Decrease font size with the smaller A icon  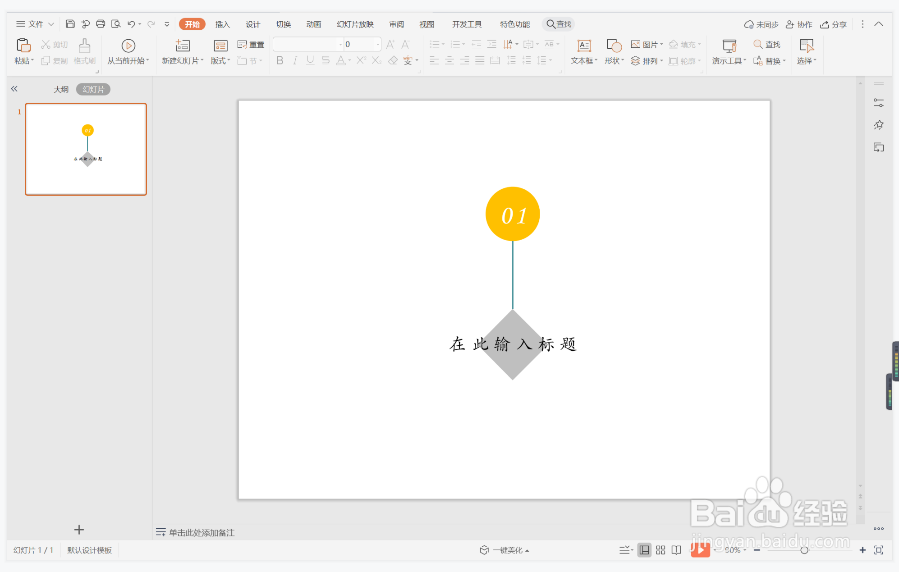[x=405, y=44]
